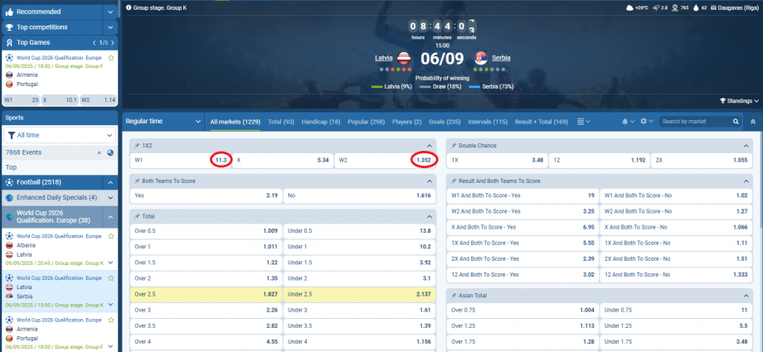Screen dimensions: 763x352
Task: Click the Top Games medal icon
Action: [9, 43]
